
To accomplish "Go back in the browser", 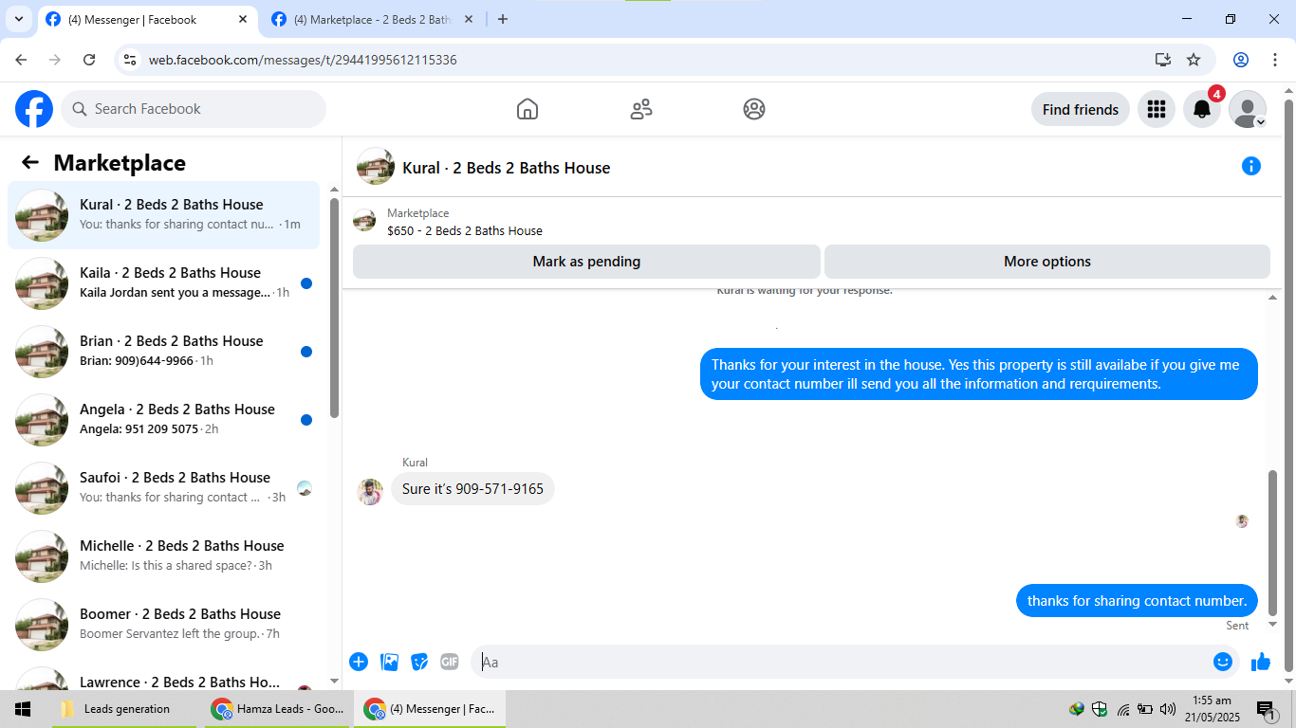I will point(21,60).
